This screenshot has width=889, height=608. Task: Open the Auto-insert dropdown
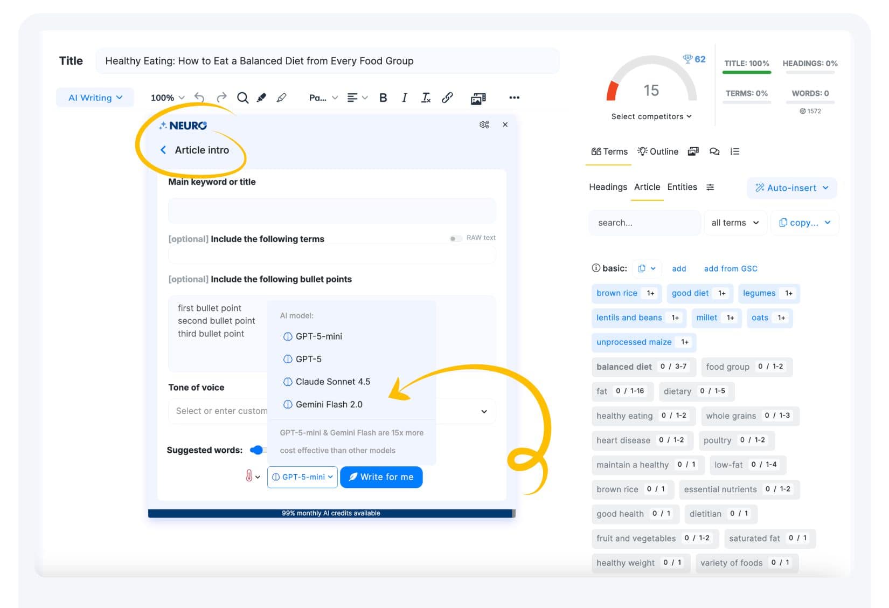click(x=792, y=188)
